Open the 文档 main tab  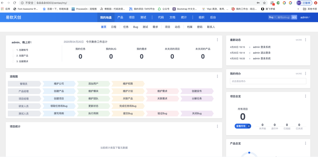[172, 17]
